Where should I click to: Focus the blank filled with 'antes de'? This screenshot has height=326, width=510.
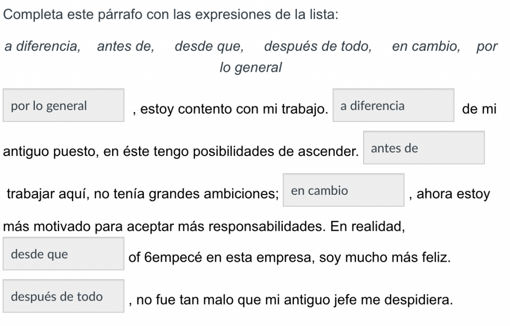(x=424, y=148)
